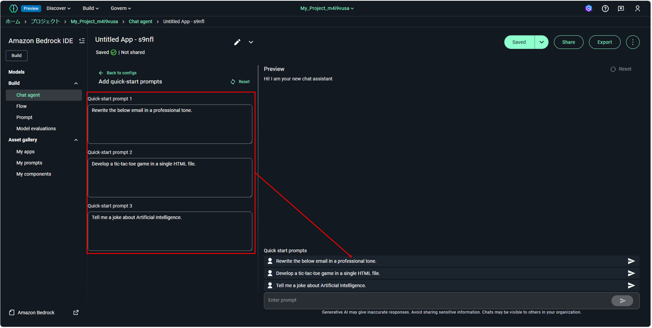Click the pencil icon to rename app

coord(237,42)
